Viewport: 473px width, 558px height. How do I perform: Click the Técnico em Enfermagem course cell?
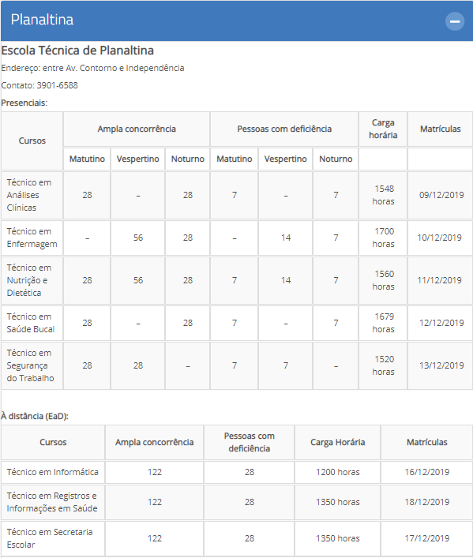click(32, 238)
